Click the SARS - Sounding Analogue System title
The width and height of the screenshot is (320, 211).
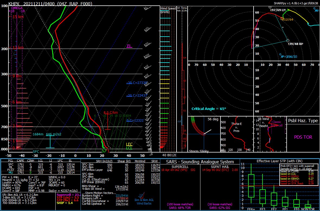[200, 162]
